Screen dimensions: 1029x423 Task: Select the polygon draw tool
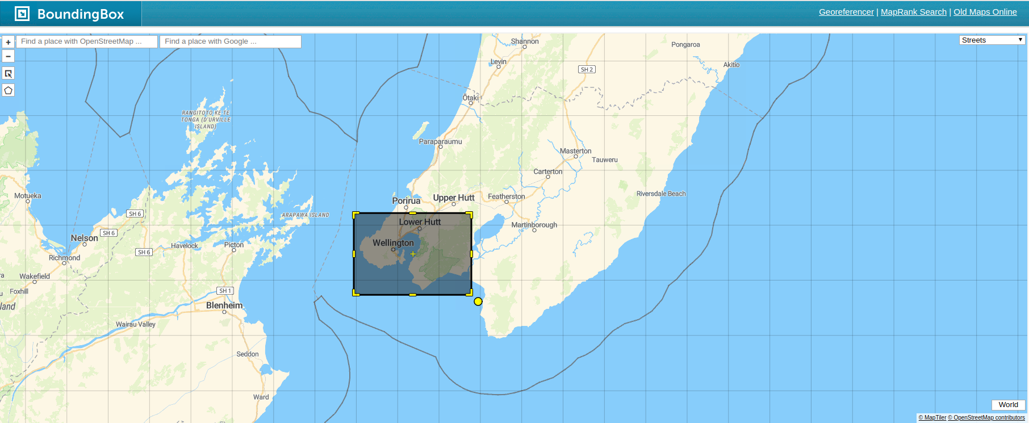(x=8, y=90)
